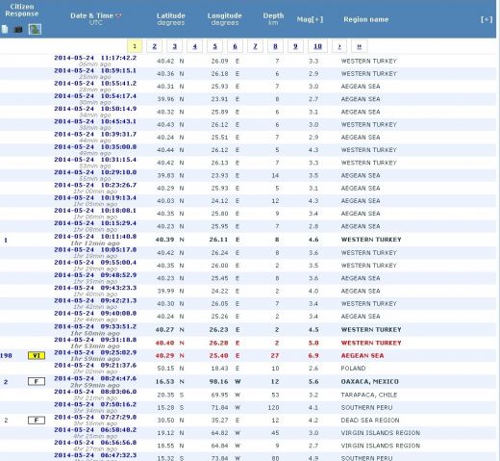This screenshot has width=500, height=461.
Task: Open event 2014-05-24 08:03:06.0
Action: pos(95,392)
